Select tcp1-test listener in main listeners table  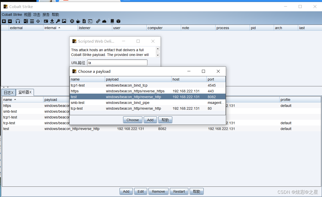(10, 117)
